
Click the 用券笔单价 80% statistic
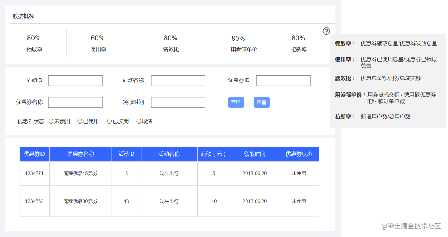tap(244, 44)
